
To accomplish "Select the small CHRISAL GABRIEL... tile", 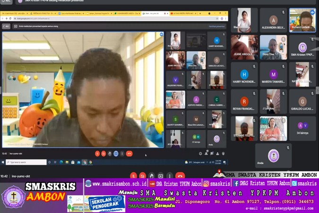I will pos(216,100).
